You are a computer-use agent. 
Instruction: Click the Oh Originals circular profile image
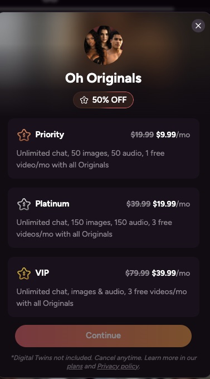[x=104, y=45]
